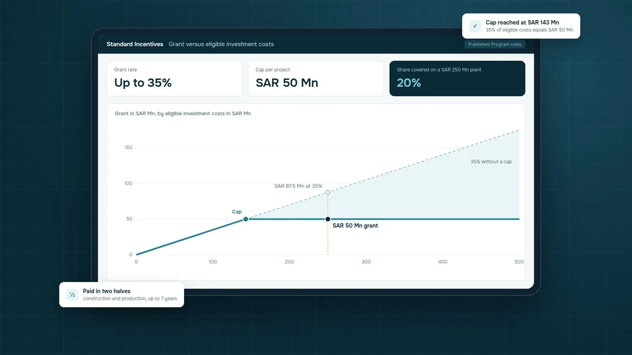Viewport: 632px width, 355px height.
Task: Click "construction and production, up to 7 years" text
Action: pos(130,299)
